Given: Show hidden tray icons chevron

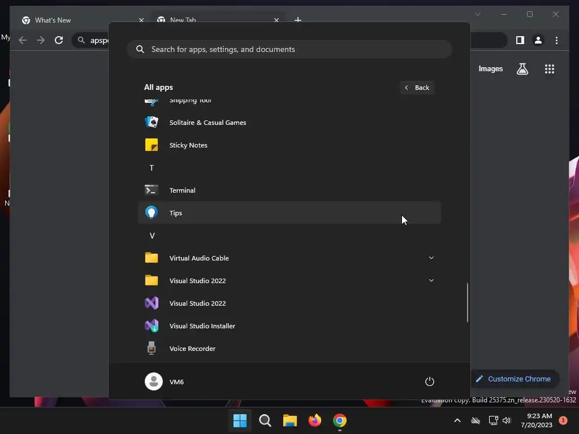Looking at the screenshot, I should [457, 420].
